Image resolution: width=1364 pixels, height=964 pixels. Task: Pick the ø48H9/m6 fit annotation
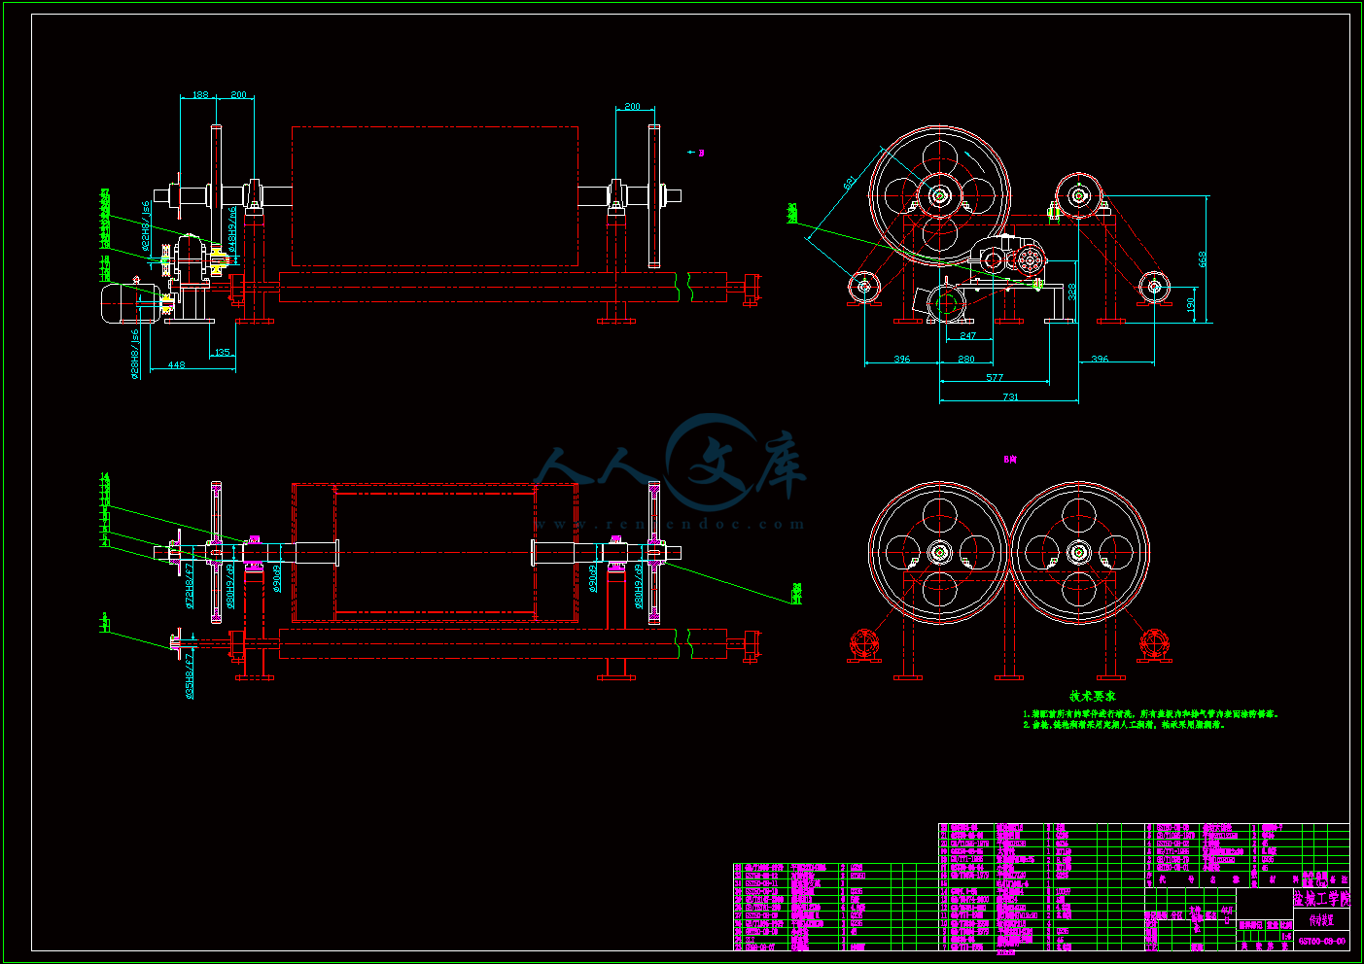coord(232,229)
